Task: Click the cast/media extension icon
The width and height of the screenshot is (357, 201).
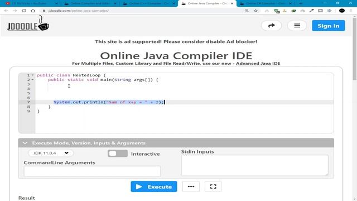Action: click(320, 11)
